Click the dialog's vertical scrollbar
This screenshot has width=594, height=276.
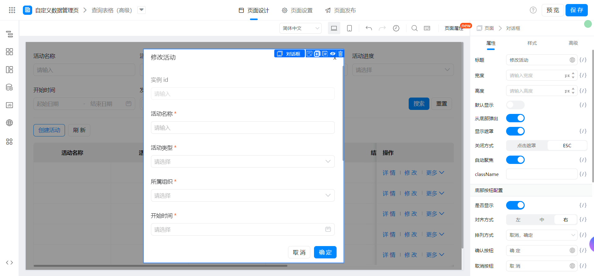(x=343, y=113)
